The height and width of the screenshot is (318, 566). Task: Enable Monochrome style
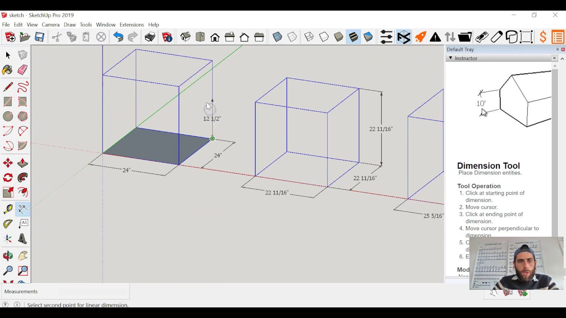pyautogui.click(x=368, y=37)
